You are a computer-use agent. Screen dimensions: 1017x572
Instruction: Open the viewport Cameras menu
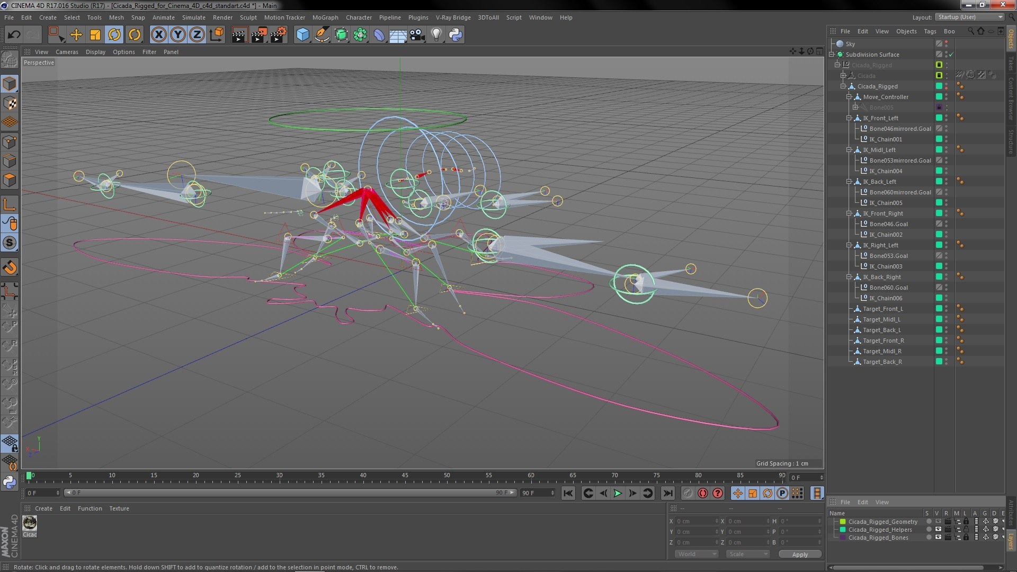(67, 52)
